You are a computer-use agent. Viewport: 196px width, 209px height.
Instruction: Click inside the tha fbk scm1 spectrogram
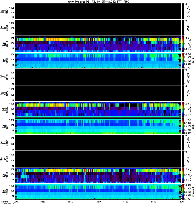pyautogui.click(x=98, y=61)
